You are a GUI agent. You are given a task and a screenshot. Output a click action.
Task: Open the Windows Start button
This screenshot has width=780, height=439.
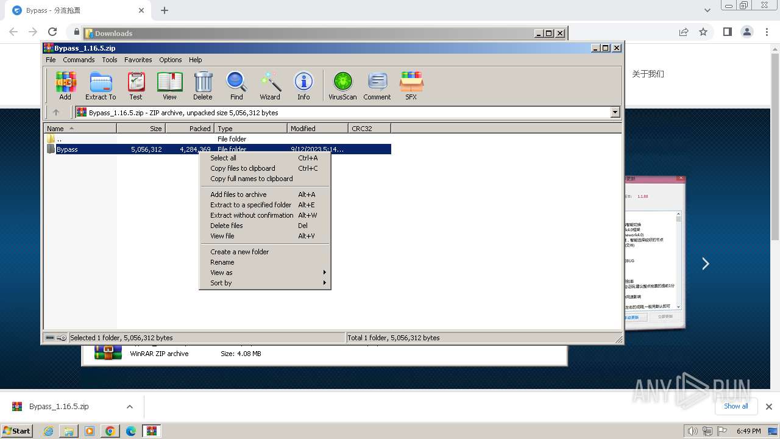[x=17, y=430]
